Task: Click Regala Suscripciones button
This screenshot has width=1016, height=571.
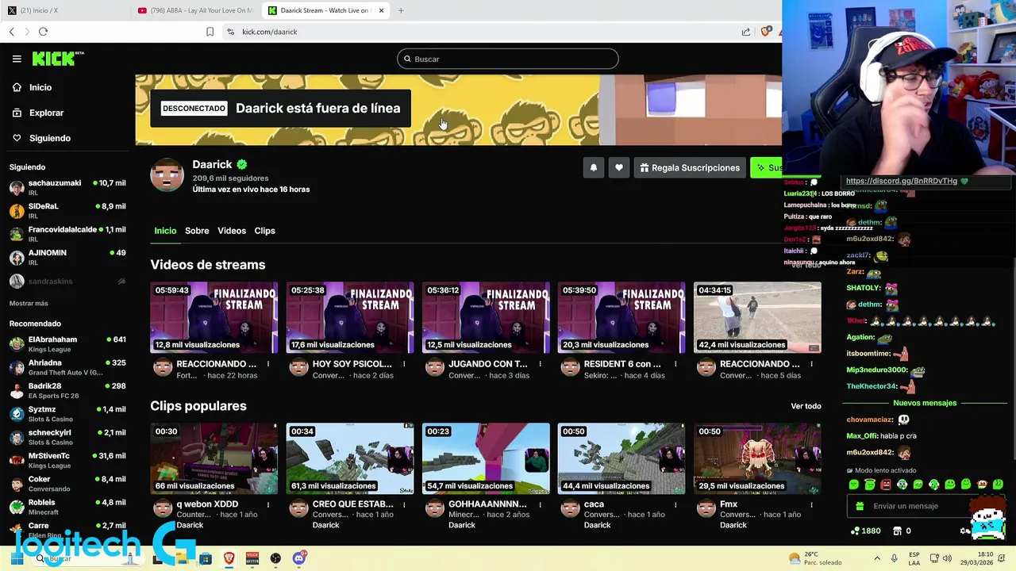Action: [x=690, y=167]
